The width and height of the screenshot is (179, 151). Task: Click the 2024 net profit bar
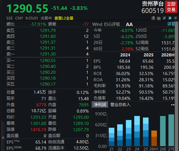137,131
